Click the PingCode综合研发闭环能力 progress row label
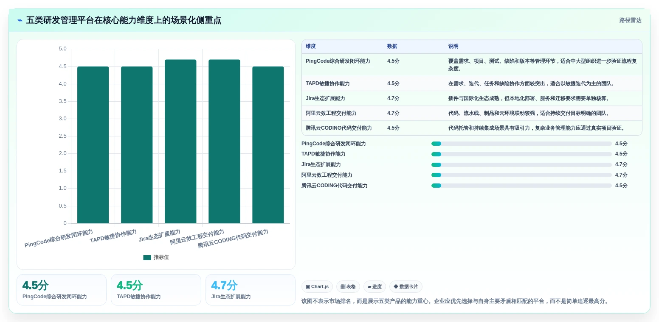The image size is (659, 322). click(334, 144)
